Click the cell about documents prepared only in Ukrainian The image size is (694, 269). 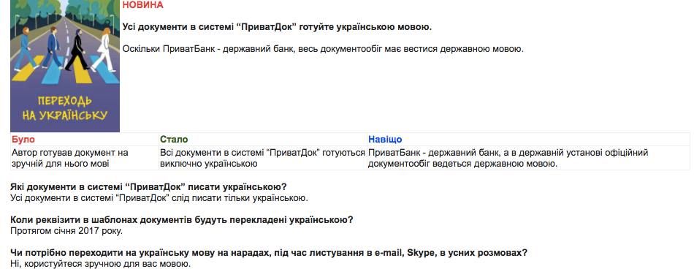tap(262, 158)
